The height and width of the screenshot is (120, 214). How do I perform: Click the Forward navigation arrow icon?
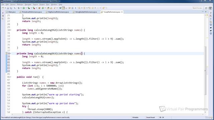point(98,8)
